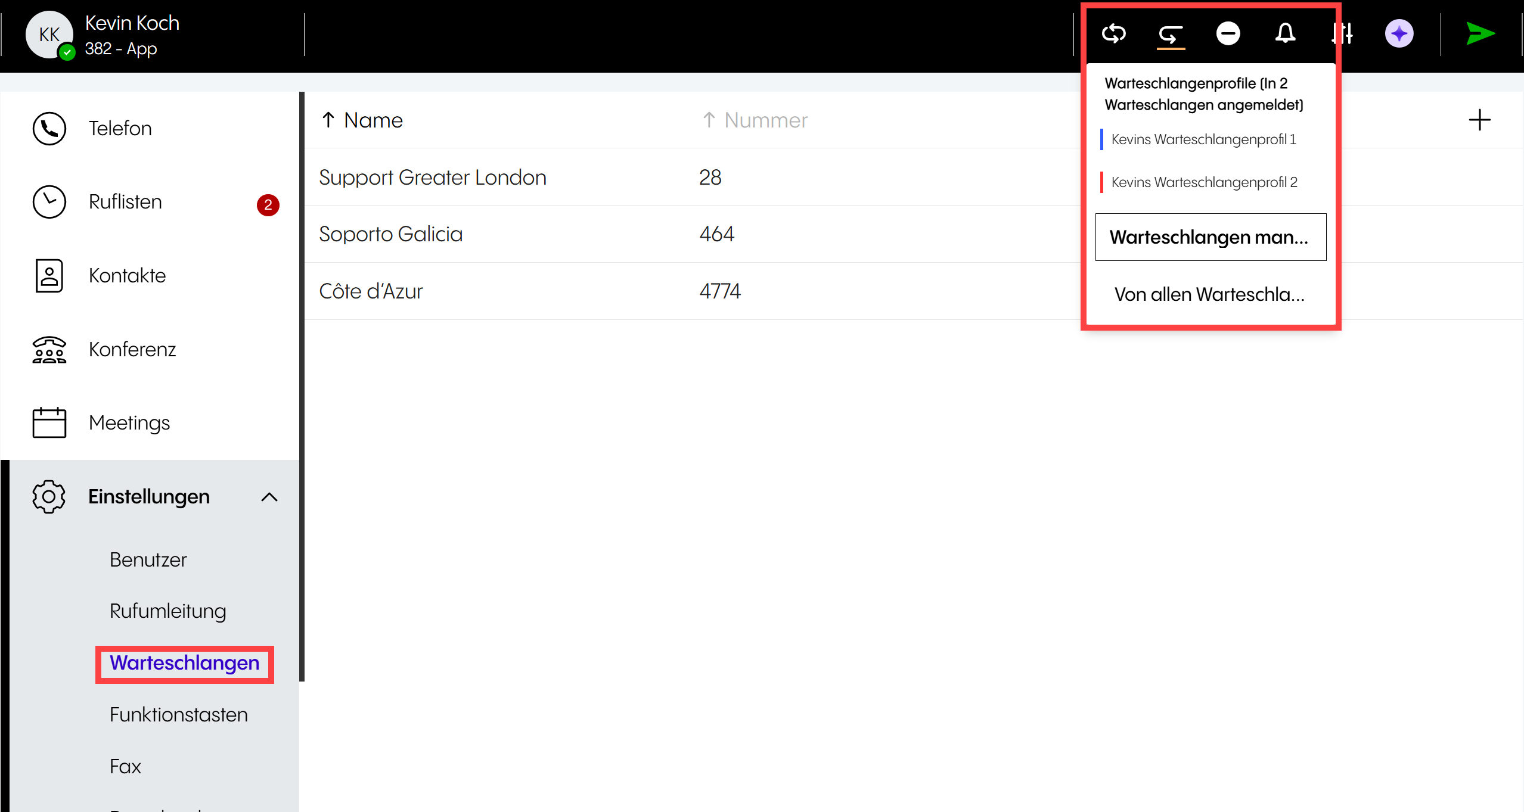Click the notification bell icon

point(1285,33)
